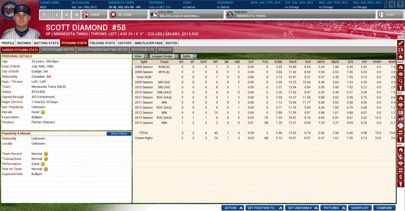Click the dollar sign finances icon
This screenshot has width=405, height=211.
click(400, 177)
